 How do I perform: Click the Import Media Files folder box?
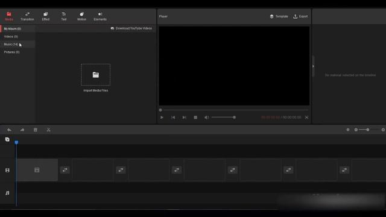[x=95, y=75]
